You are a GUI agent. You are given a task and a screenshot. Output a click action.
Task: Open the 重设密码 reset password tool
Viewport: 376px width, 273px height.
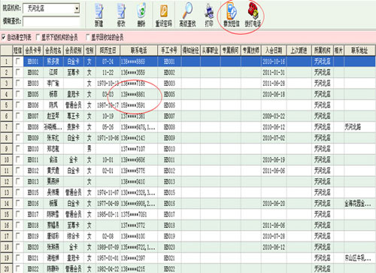[x=164, y=14]
